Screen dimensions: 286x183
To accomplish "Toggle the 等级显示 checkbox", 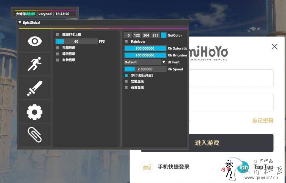I will coord(57,54).
